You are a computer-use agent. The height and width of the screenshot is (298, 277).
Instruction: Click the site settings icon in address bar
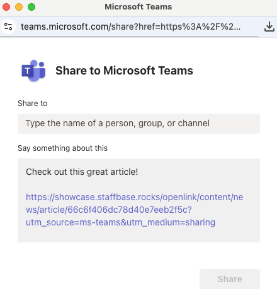(x=8, y=27)
